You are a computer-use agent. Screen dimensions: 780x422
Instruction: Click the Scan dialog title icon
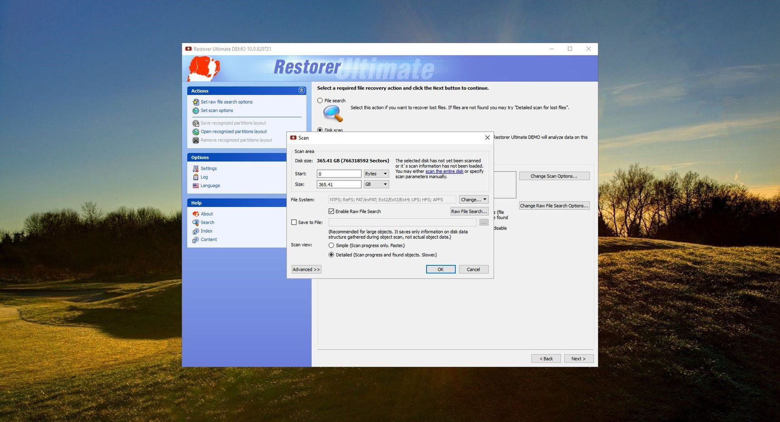[x=293, y=138]
